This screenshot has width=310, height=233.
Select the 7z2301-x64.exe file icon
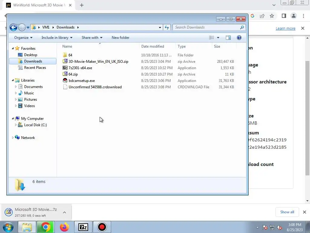point(65,68)
